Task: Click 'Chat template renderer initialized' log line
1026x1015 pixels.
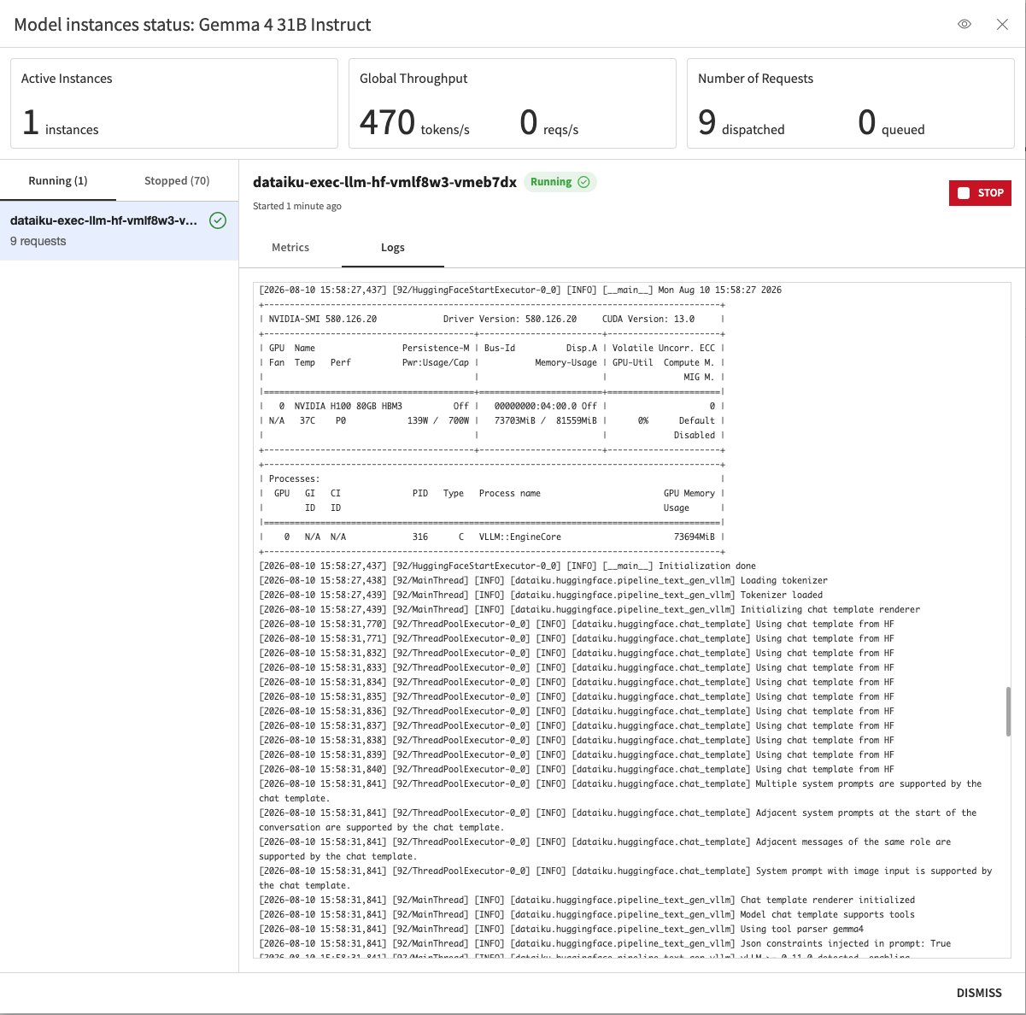Action: pyautogui.click(x=587, y=900)
